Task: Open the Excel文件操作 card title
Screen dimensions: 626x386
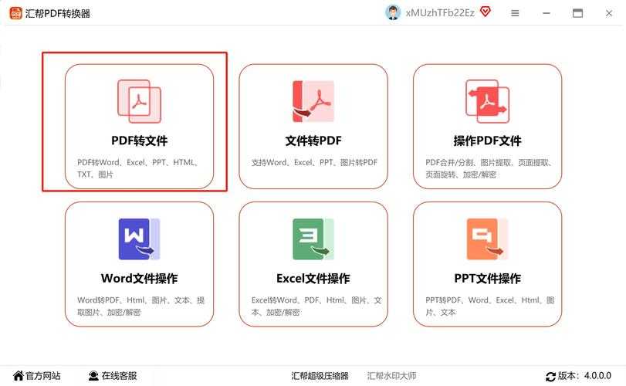Action: coord(313,278)
